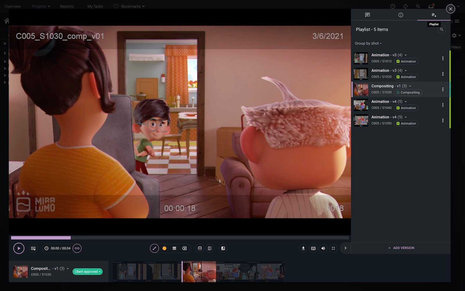465x291 pixels.
Task: Click the purple playback progress bar
Action: [41, 238]
